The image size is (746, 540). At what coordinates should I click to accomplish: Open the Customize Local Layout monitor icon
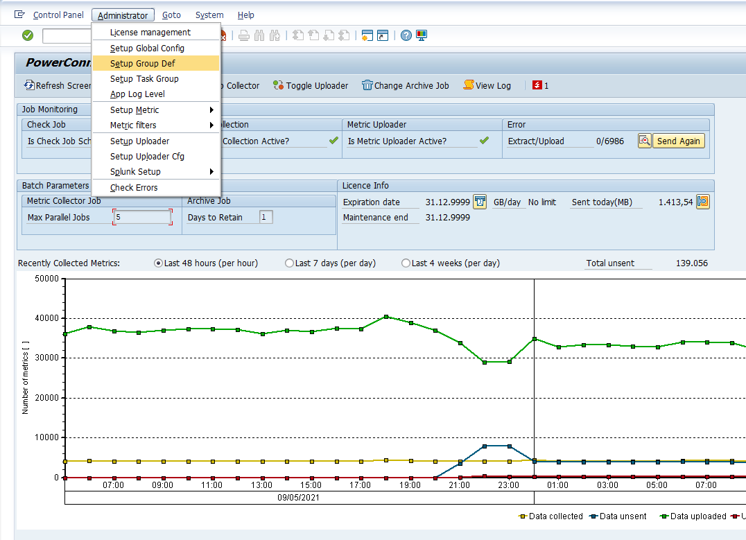pyautogui.click(x=422, y=36)
